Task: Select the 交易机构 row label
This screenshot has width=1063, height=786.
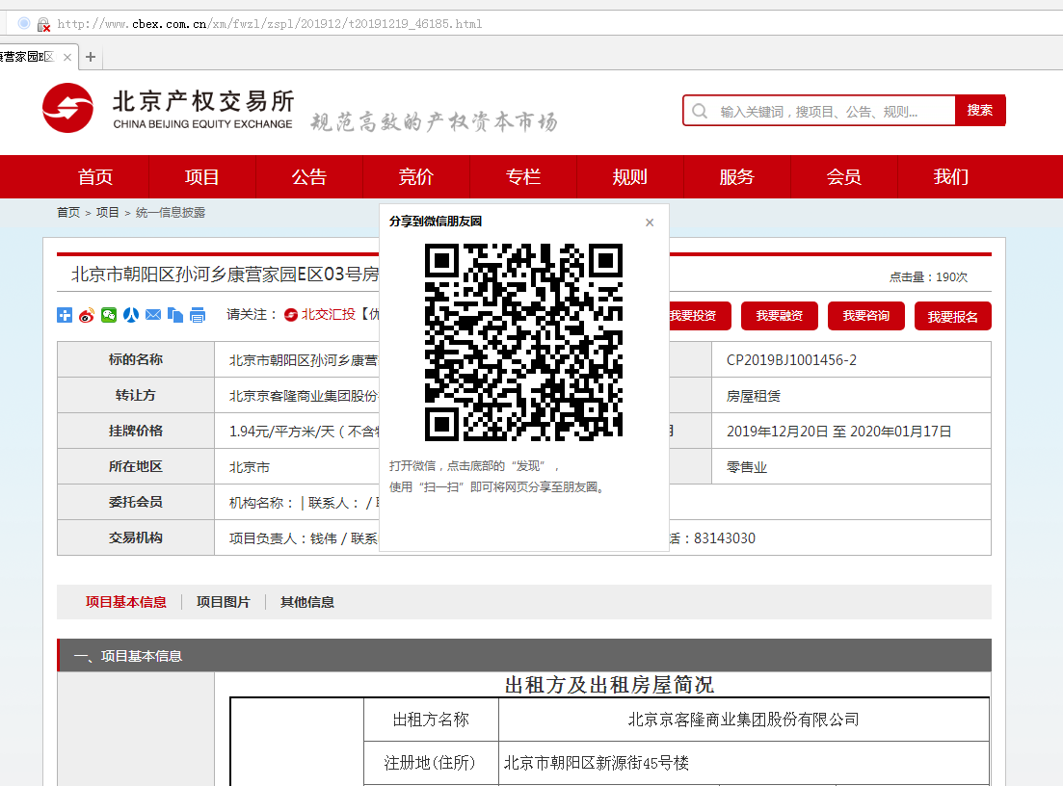Action: (x=136, y=538)
